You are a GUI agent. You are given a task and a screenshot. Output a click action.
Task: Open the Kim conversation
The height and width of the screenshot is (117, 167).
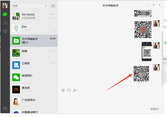point(34,28)
